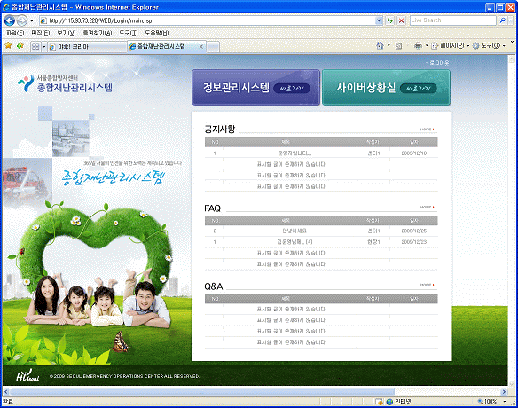The height and width of the screenshot is (408, 518).
Task: Click the browser Back arrow button
Action: point(9,20)
